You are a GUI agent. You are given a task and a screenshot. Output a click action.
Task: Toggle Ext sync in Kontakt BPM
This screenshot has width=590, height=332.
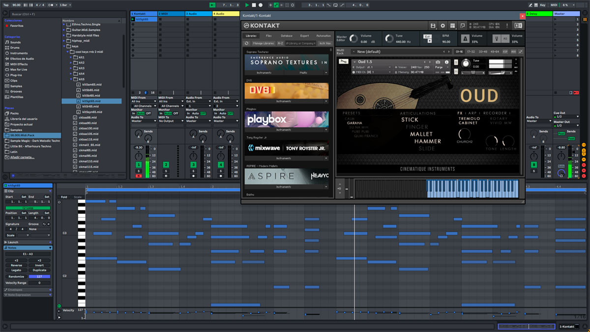point(428,37)
